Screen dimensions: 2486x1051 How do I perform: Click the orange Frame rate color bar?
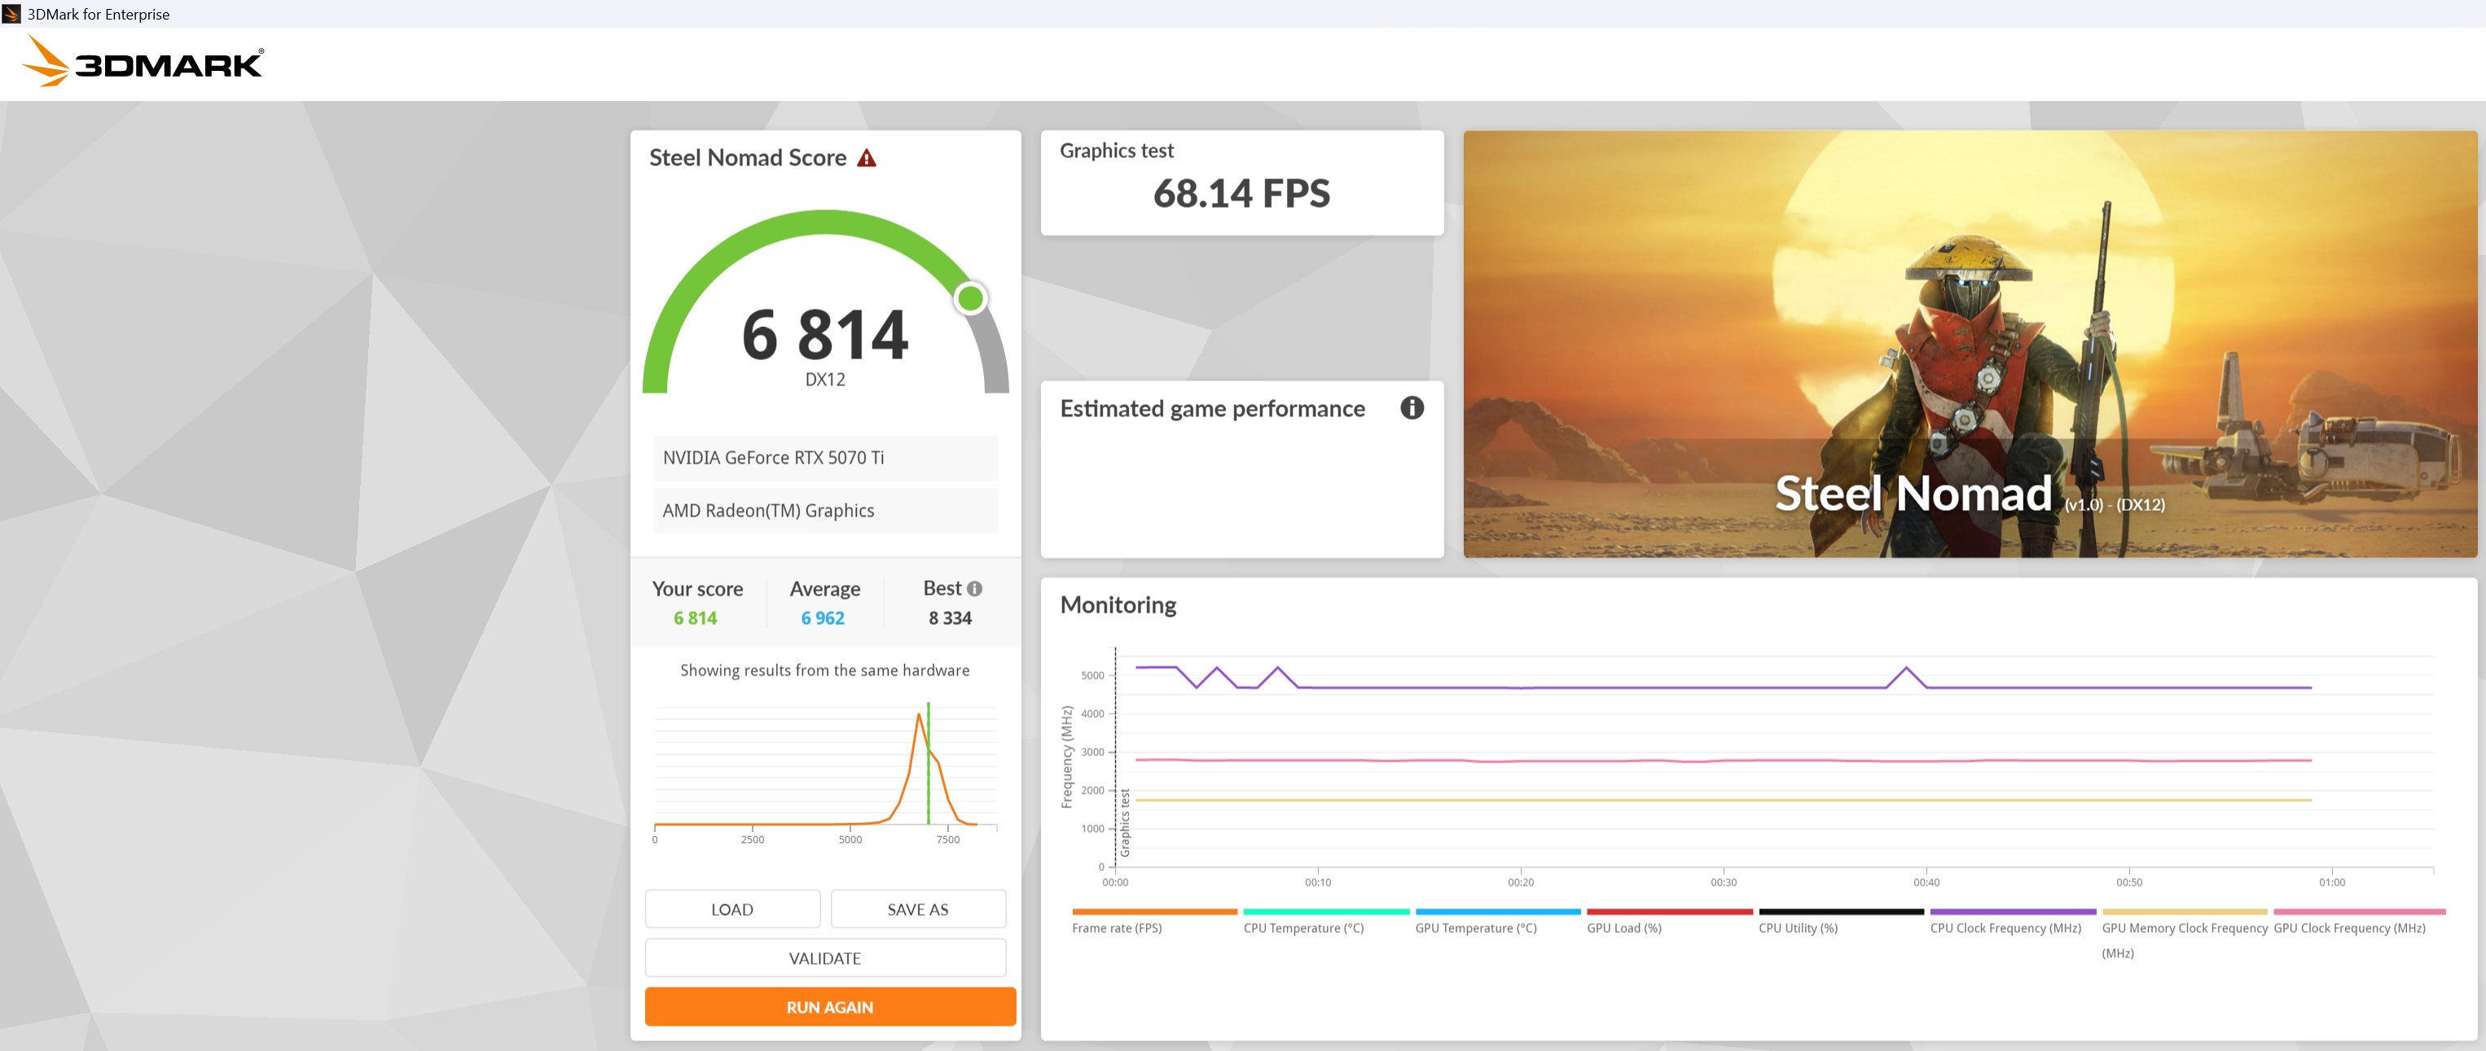click(x=1154, y=911)
